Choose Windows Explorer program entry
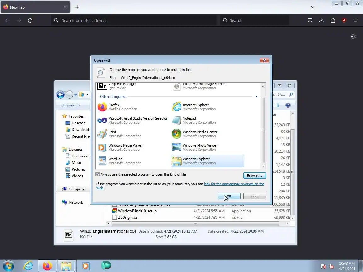 207,161
